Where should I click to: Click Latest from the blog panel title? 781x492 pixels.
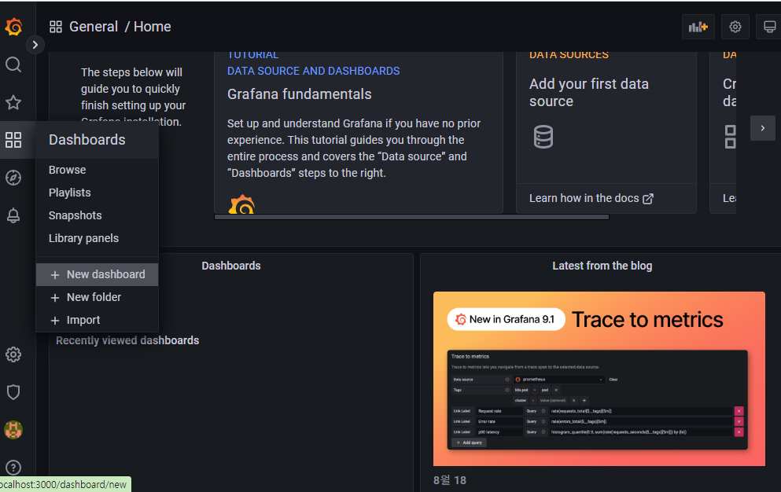pos(602,266)
